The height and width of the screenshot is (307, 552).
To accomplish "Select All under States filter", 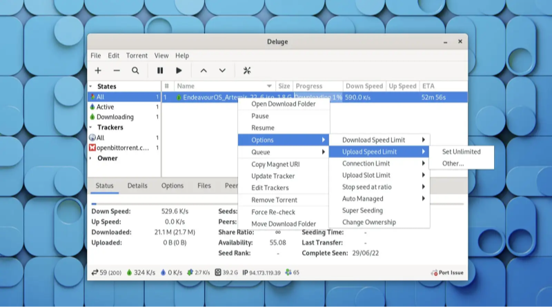I will click(x=124, y=97).
